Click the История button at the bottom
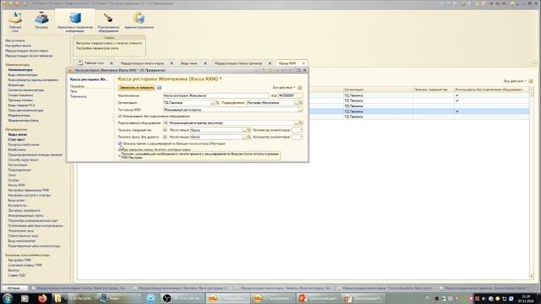Image resolution: width=541 pixels, height=304 pixels. (x=14, y=288)
